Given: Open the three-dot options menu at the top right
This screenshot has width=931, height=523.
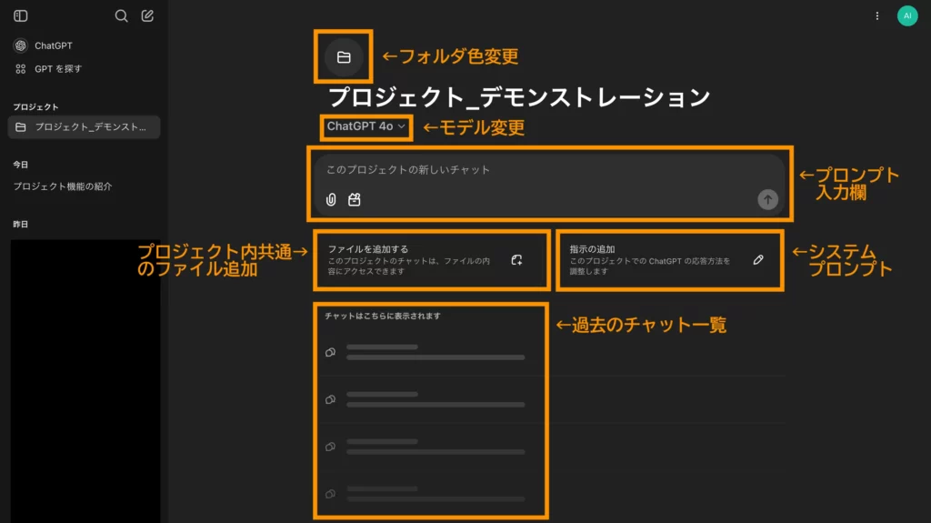Looking at the screenshot, I should click(876, 15).
